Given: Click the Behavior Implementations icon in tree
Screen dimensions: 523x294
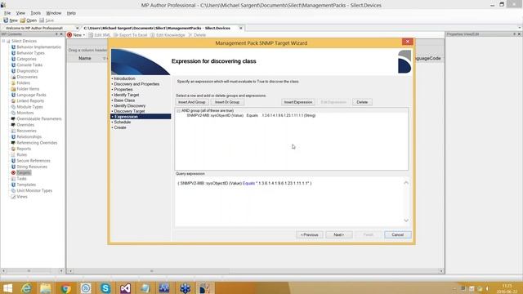Looking at the screenshot, I should (x=13, y=47).
